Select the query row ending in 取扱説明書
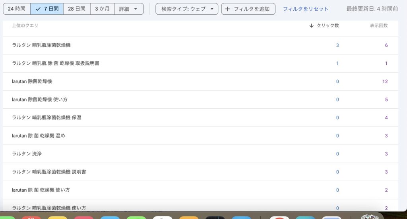Viewport: 407px width, 219px height. (56, 63)
